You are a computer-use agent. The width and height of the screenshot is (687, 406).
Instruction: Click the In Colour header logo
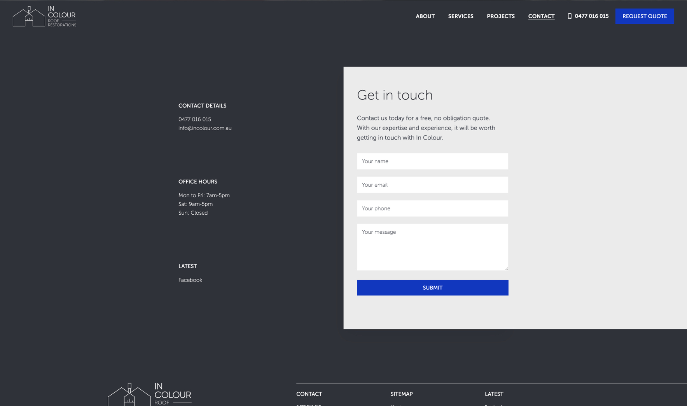point(44,16)
